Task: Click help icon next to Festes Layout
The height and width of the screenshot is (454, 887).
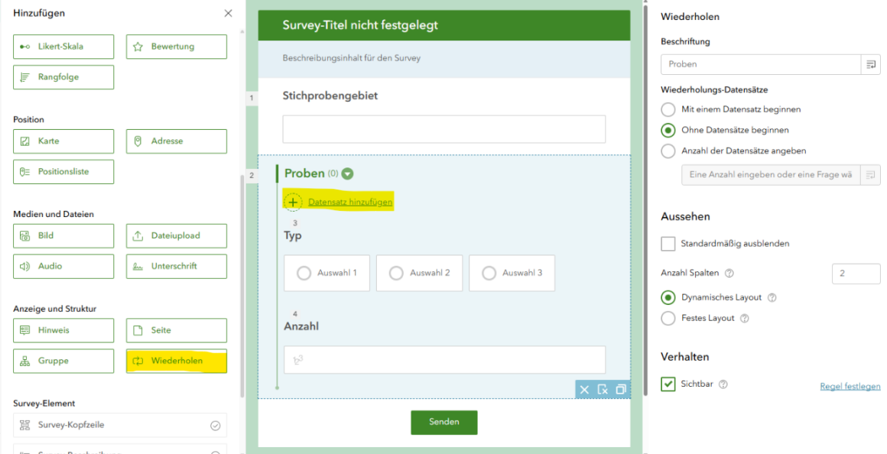Action: click(745, 318)
